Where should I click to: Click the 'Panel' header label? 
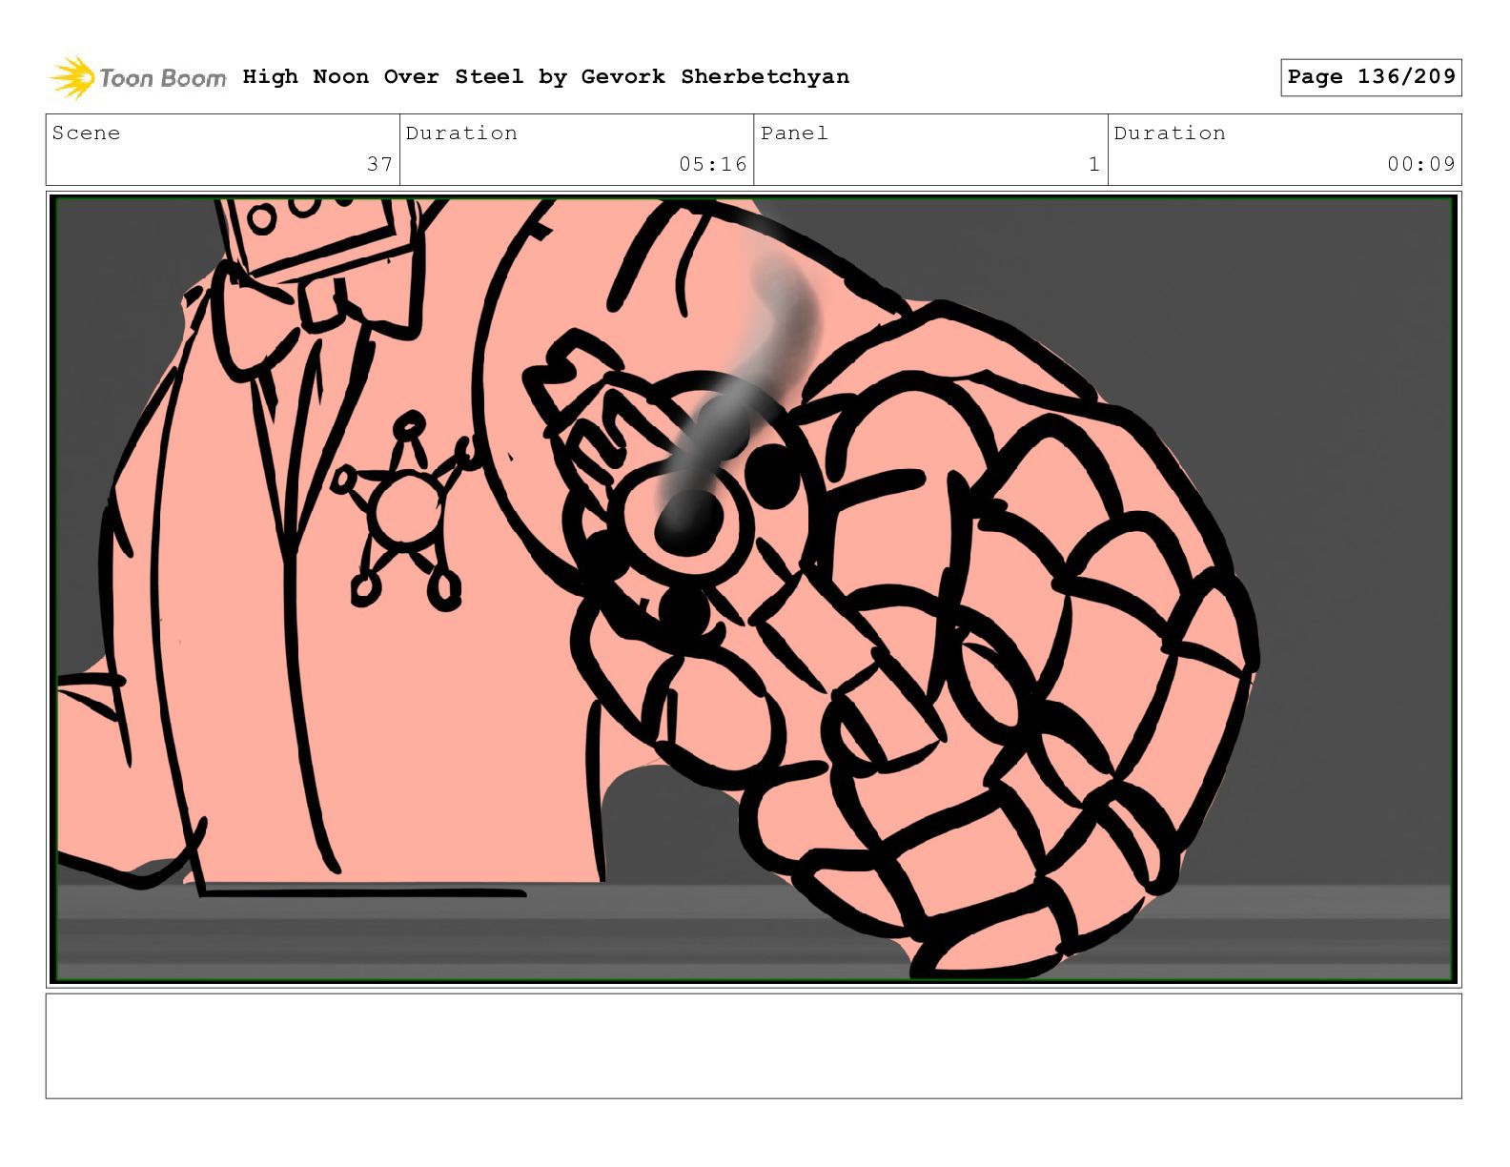coord(794,133)
